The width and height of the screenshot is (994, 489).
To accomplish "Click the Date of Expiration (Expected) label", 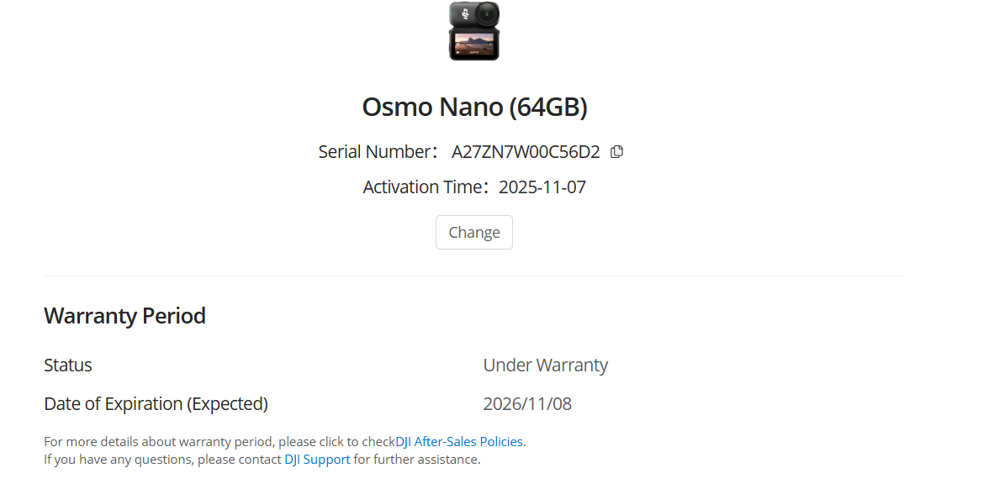I will (156, 403).
